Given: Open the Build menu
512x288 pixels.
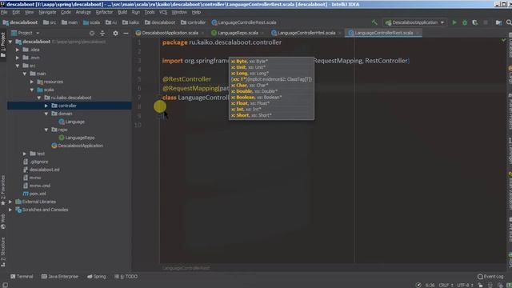Looking at the screenshot, I should (x=122, y=12).
